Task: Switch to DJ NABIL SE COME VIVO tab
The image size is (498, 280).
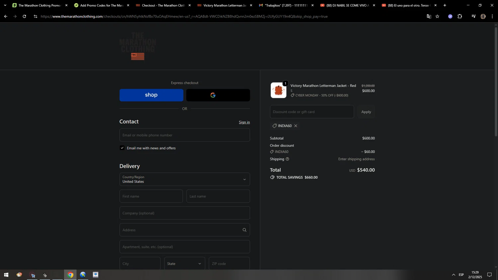Action: click(347, 5)
